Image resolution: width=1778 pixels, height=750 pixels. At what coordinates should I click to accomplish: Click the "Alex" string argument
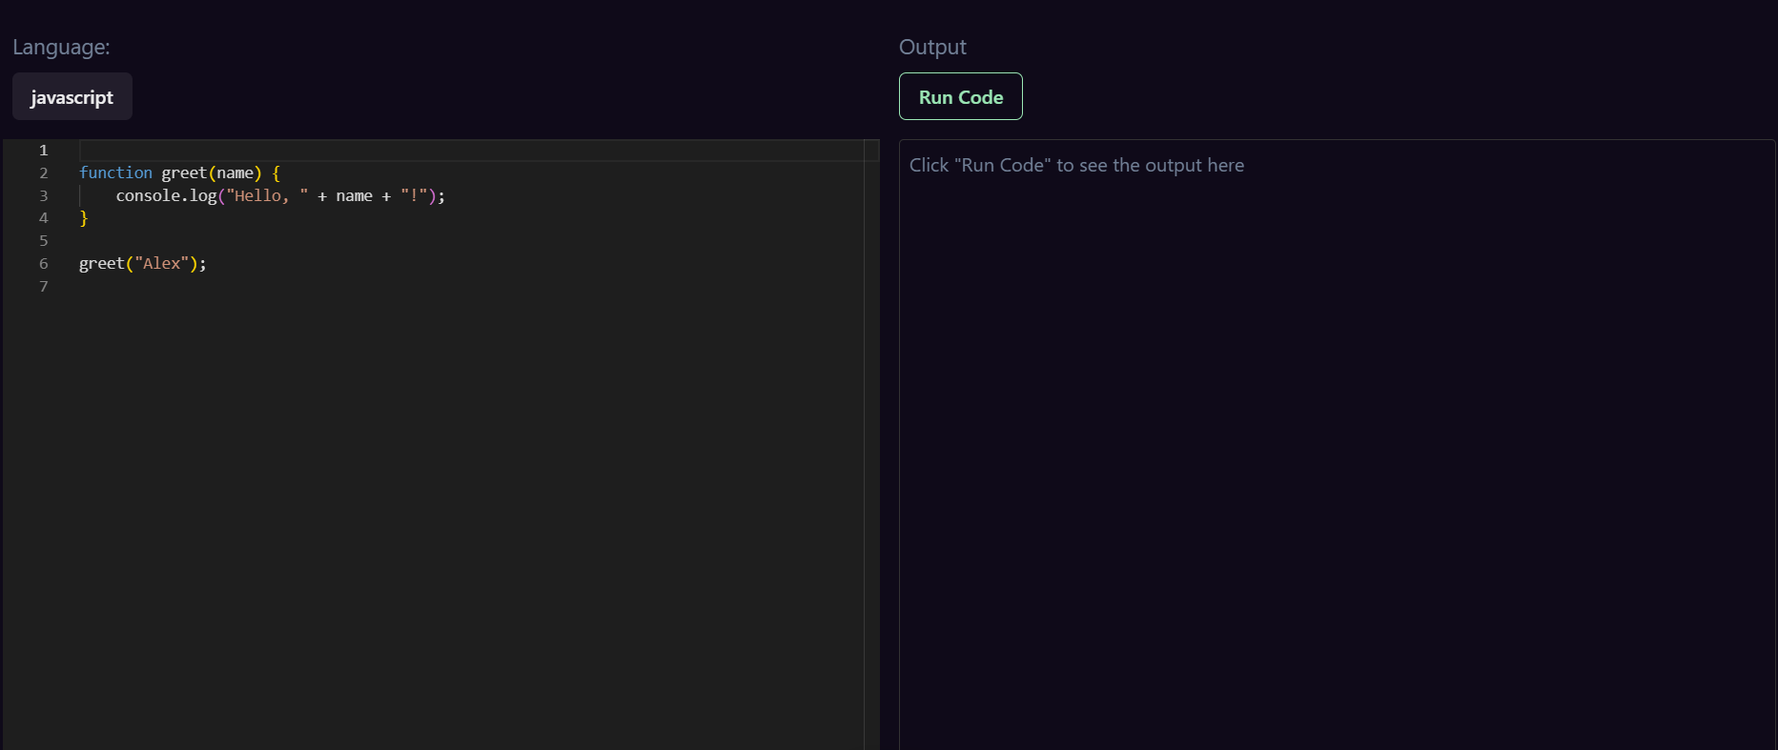point(161,263)
